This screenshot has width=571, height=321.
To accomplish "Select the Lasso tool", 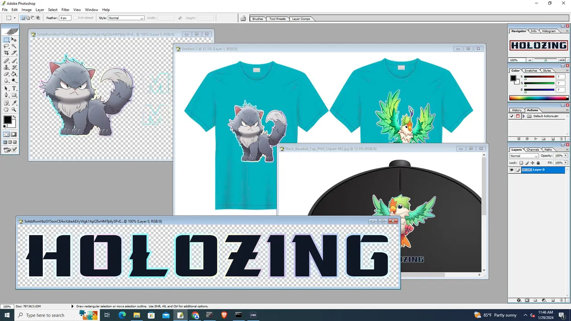I will (6, 46).
